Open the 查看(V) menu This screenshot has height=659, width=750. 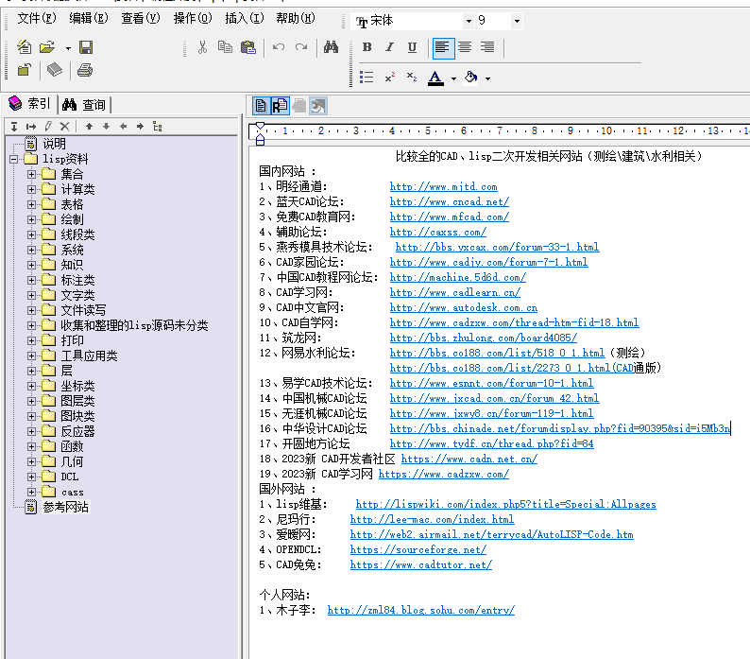(140, 18)
